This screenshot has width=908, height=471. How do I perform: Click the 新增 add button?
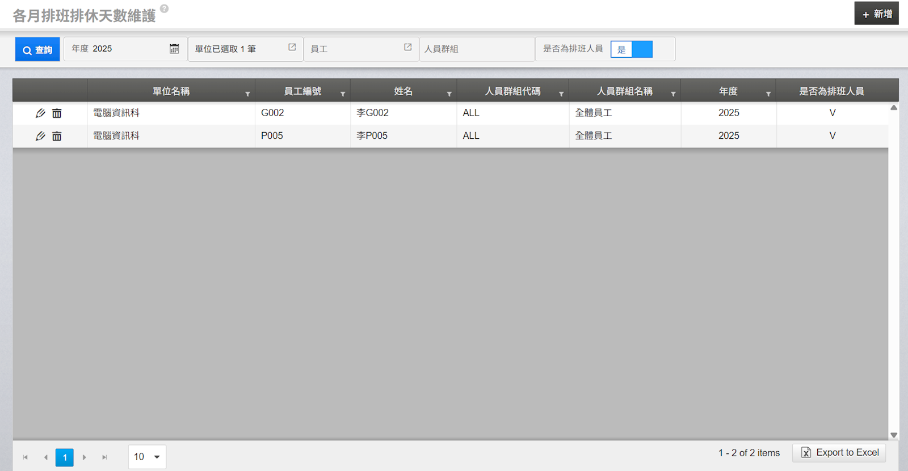point(877,14)
